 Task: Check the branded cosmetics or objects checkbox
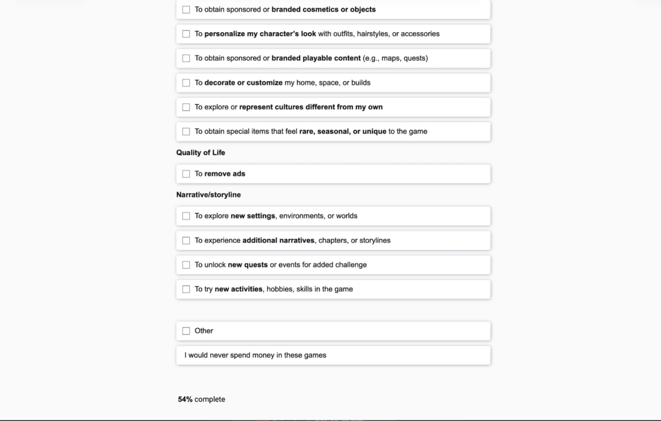point(186,10)
